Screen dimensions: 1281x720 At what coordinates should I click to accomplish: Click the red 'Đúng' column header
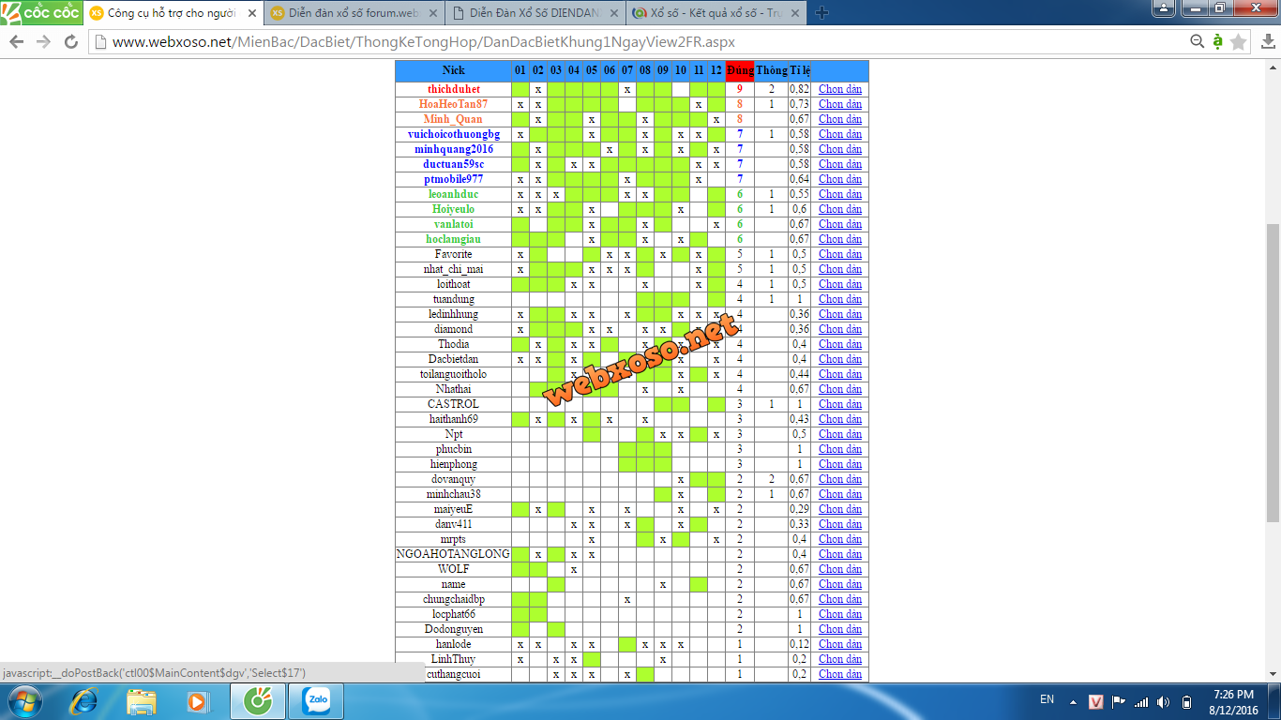coord(739,70)
